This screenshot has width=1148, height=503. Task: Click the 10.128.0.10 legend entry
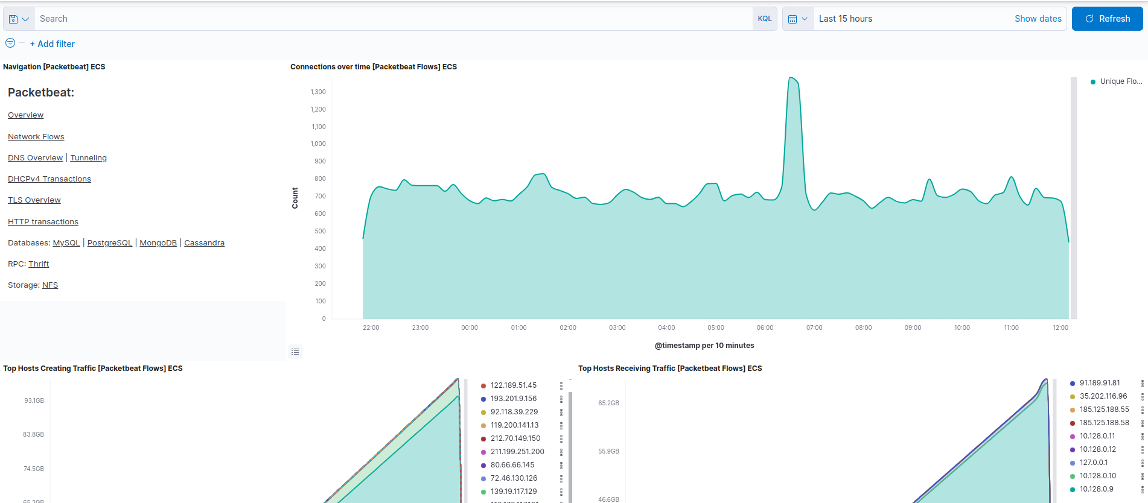click(x=1097, y=476)
